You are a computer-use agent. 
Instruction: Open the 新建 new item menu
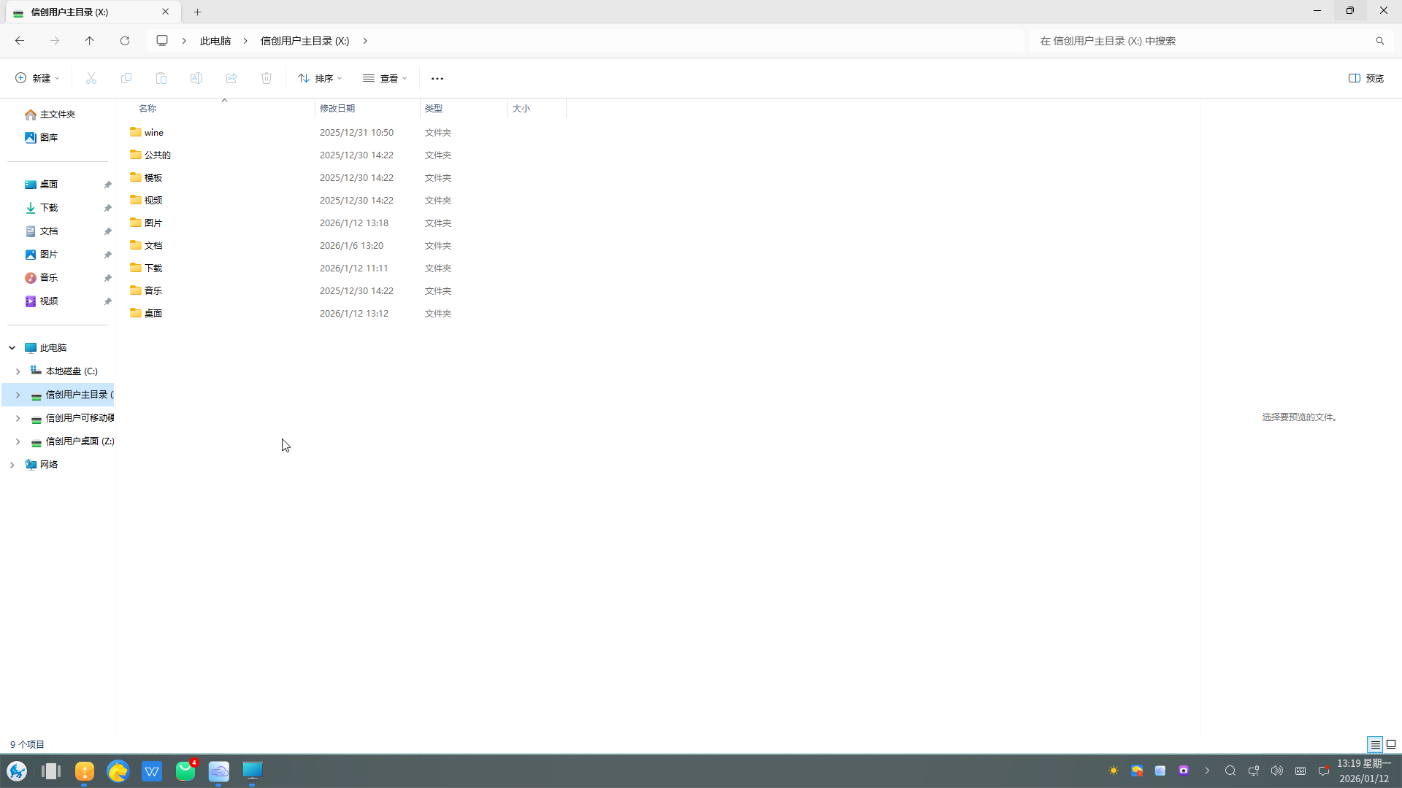[37, 78]
